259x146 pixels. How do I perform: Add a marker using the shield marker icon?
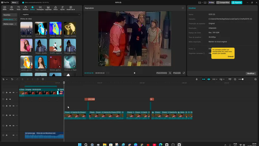(43, 79)
